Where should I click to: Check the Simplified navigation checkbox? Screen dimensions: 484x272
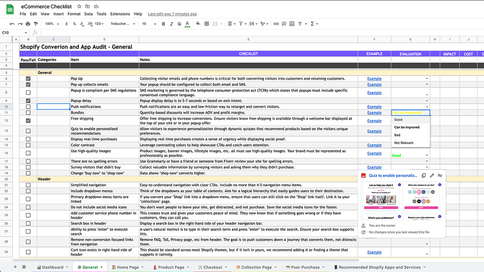pos(28,185)
